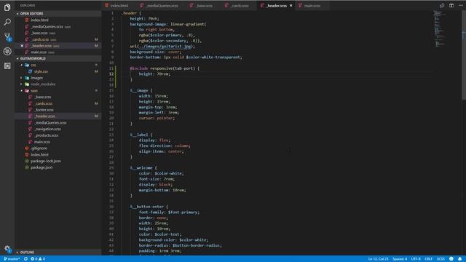Open errors and warnings count in status bar
Image resolution: width=466 pixels, height=262 pixels.
[x=38, y=259]
